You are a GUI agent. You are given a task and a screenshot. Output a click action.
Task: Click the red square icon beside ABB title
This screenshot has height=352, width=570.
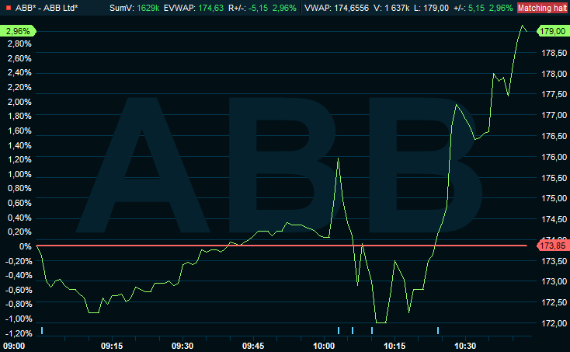pyautogui.click(x=9, y=8)
